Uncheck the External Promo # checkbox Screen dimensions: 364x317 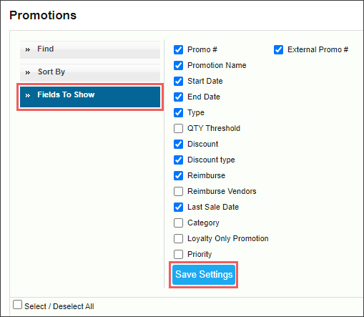(x=278, y=50)
